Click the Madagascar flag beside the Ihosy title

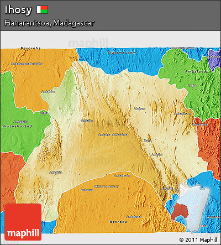click(42, 9)
